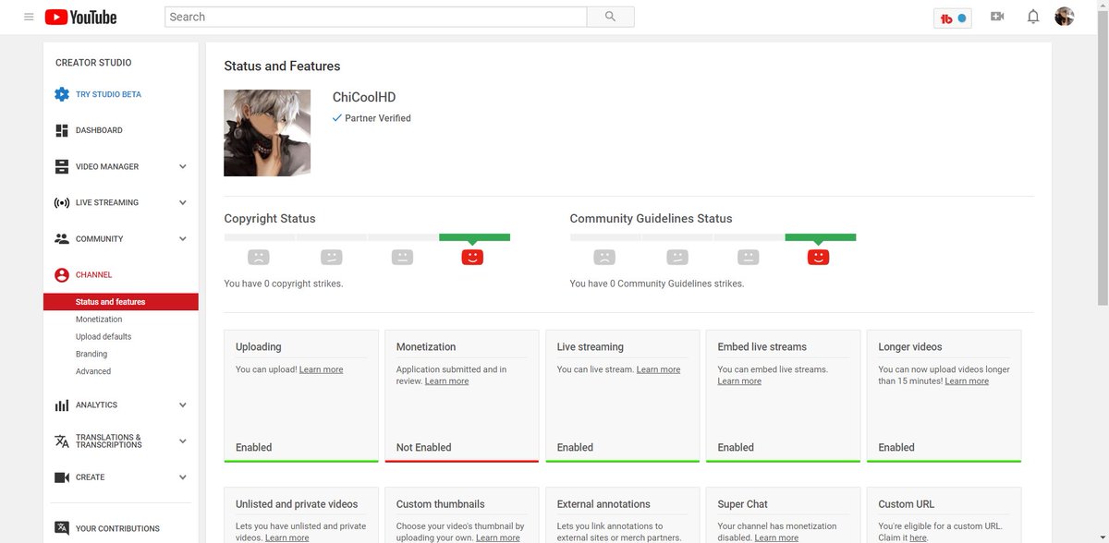Expand the Video Manager section
The image size is (1109, 543).
(x=183, y=166)
